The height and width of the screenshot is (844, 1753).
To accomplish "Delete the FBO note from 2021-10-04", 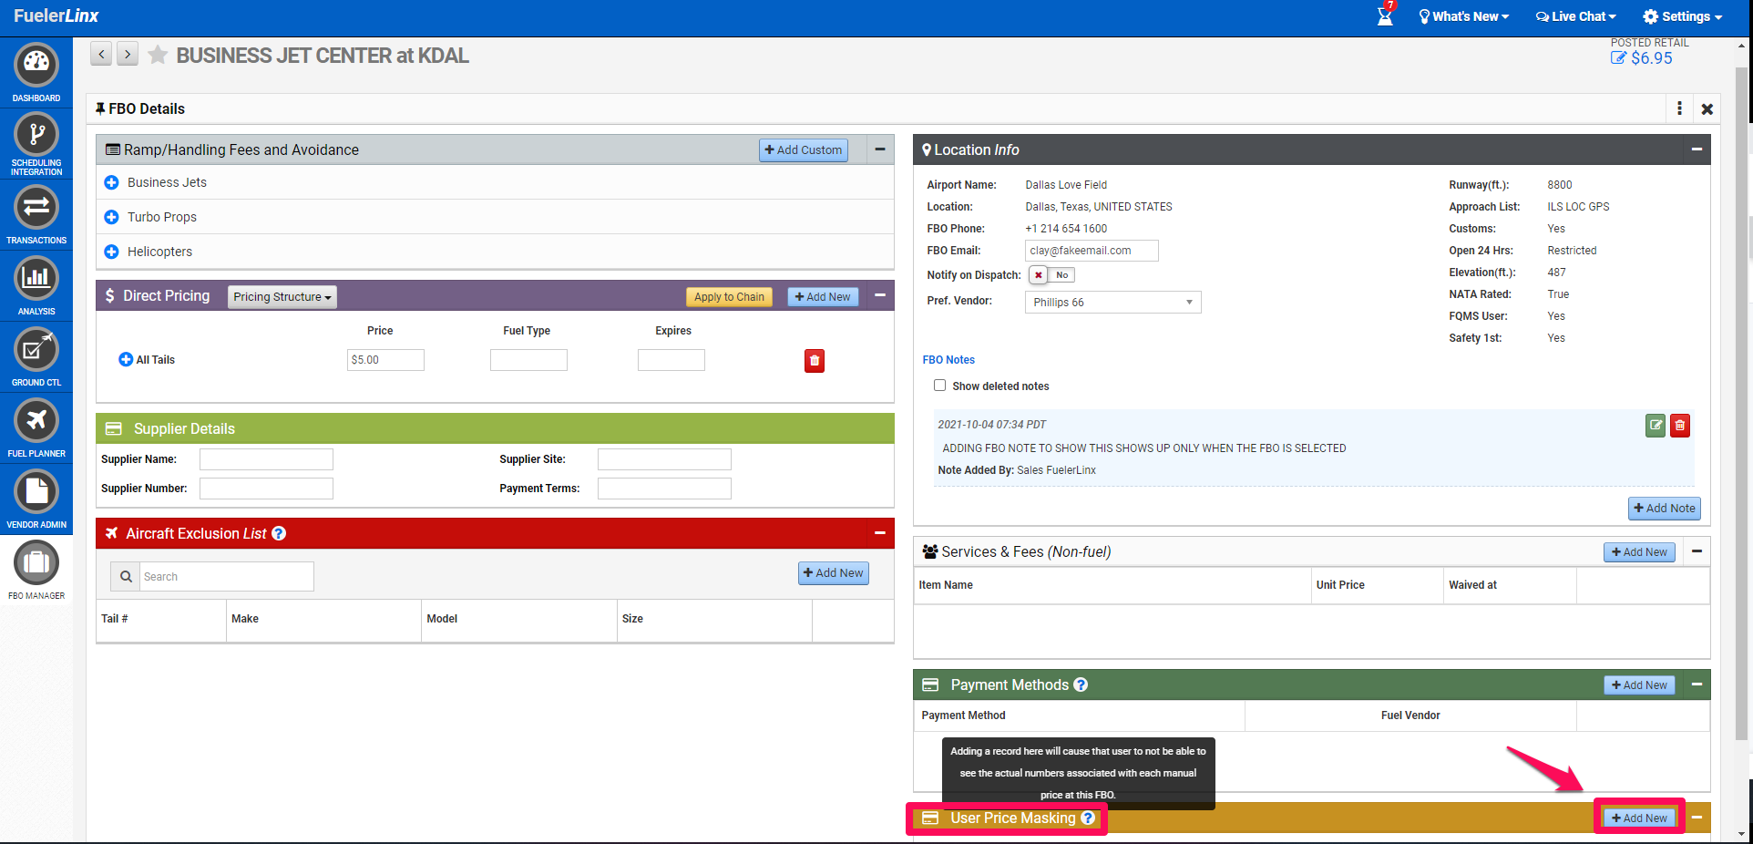I will click(1680, 425).
